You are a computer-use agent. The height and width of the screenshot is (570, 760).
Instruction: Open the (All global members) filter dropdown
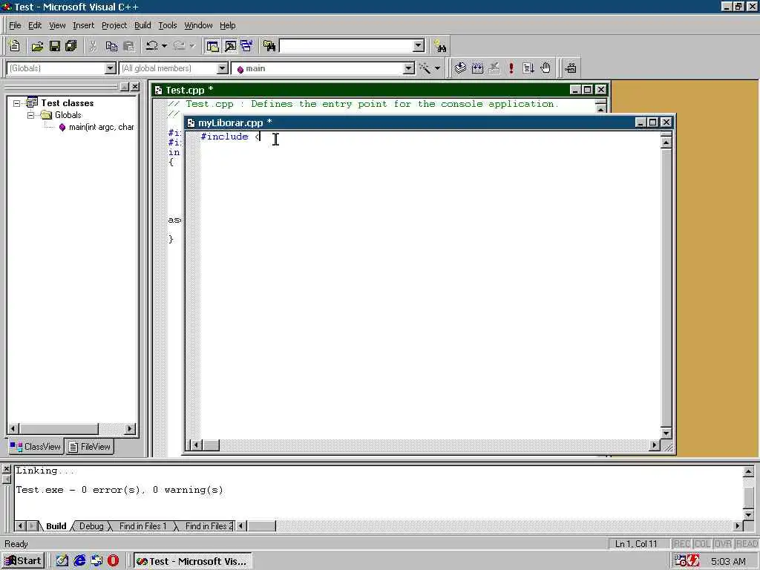(x=222, y=68)
